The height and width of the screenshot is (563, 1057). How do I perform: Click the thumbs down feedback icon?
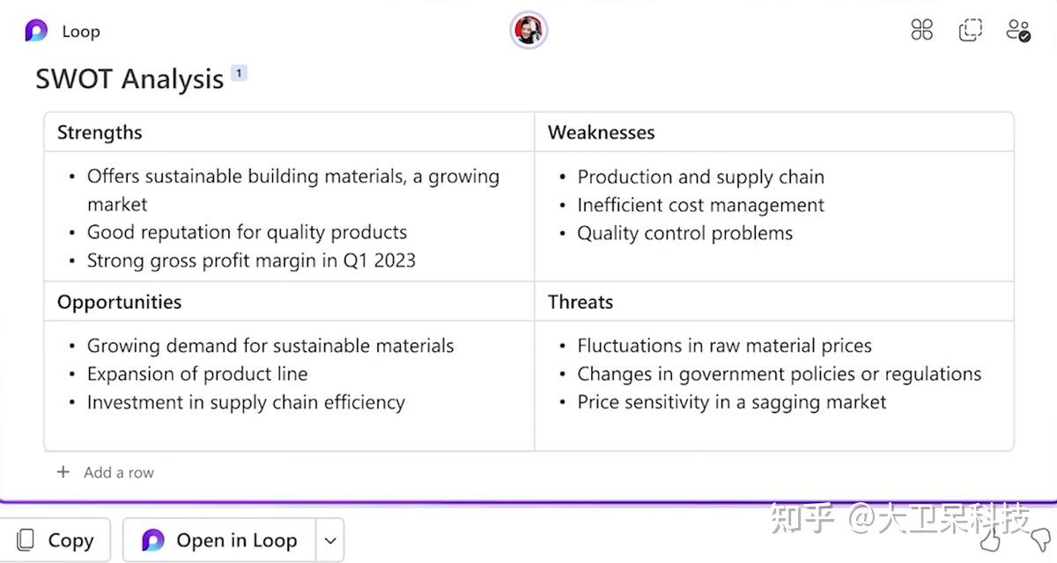tap(1039, 538)
